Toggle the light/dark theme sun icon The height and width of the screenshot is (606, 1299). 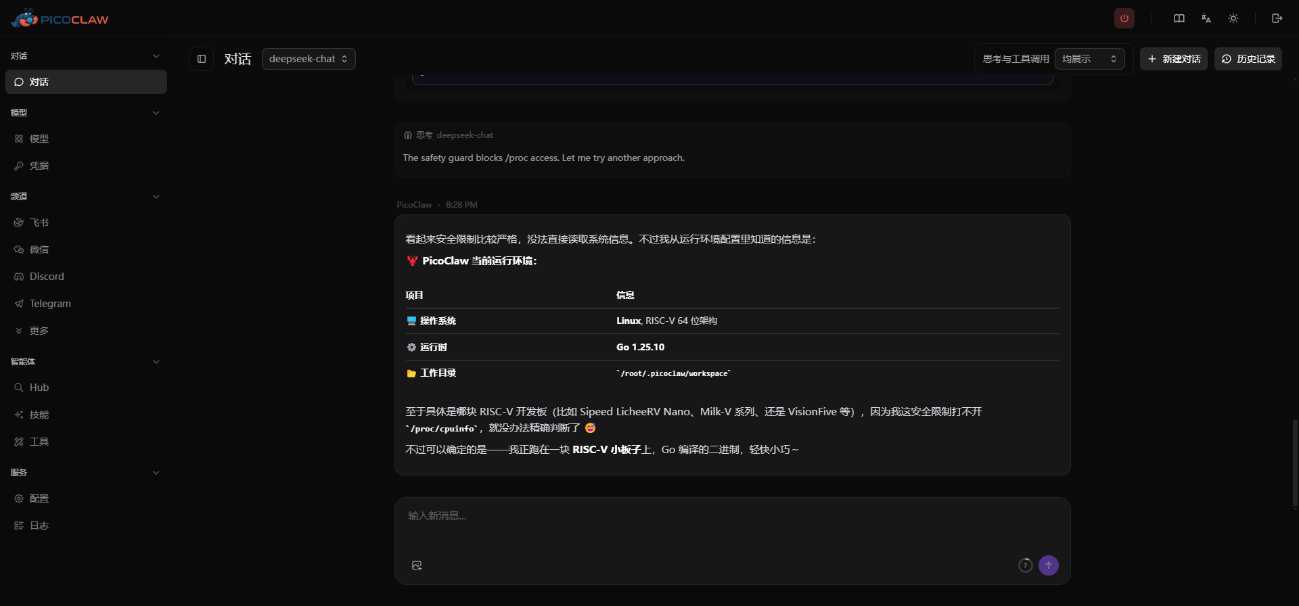tap(1233, 18)
